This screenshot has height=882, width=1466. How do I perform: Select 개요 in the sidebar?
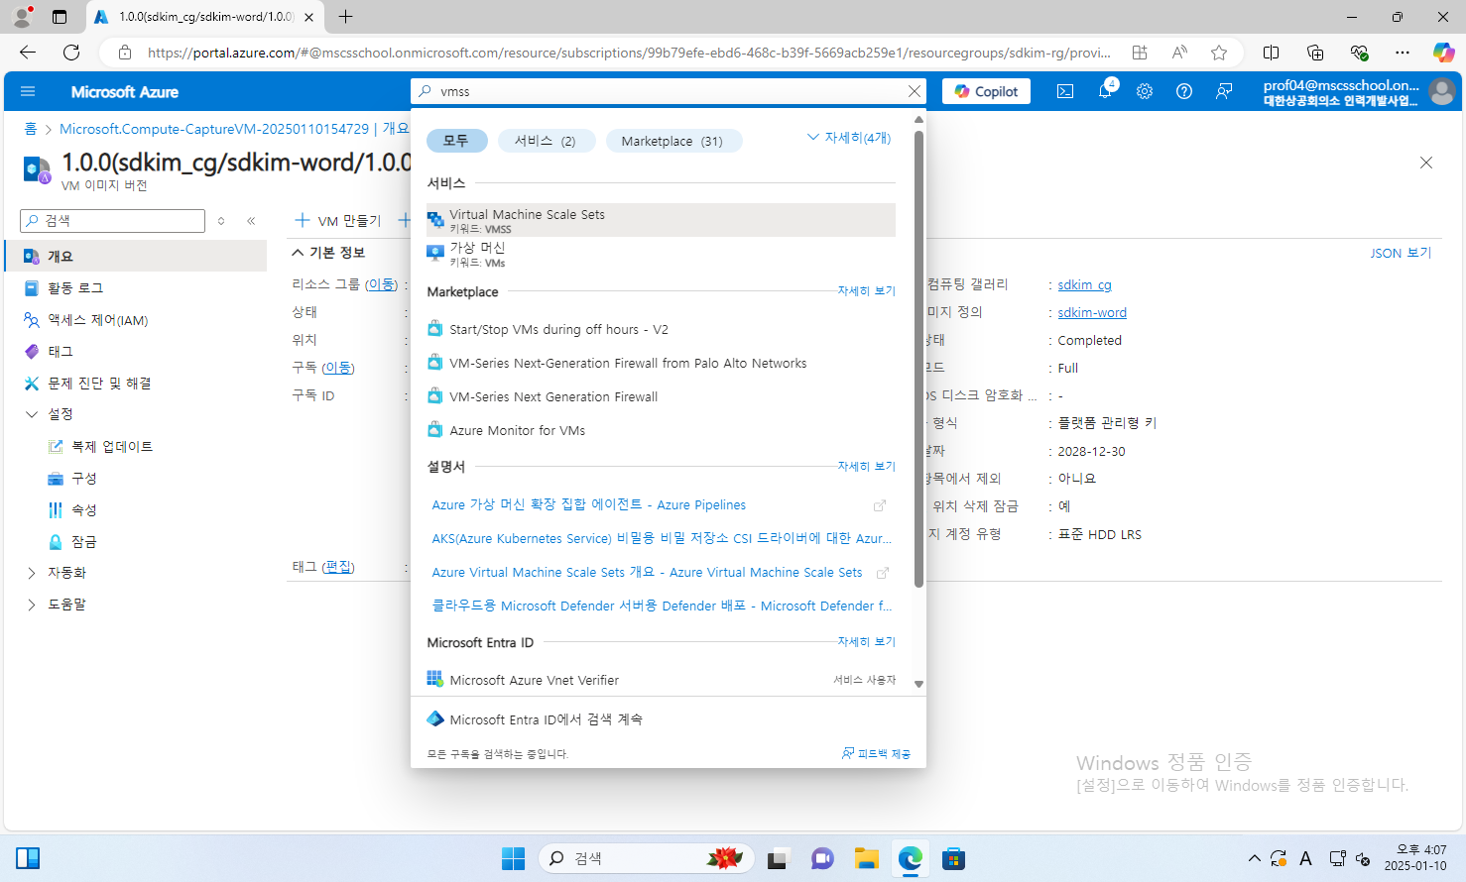[135, 256]
